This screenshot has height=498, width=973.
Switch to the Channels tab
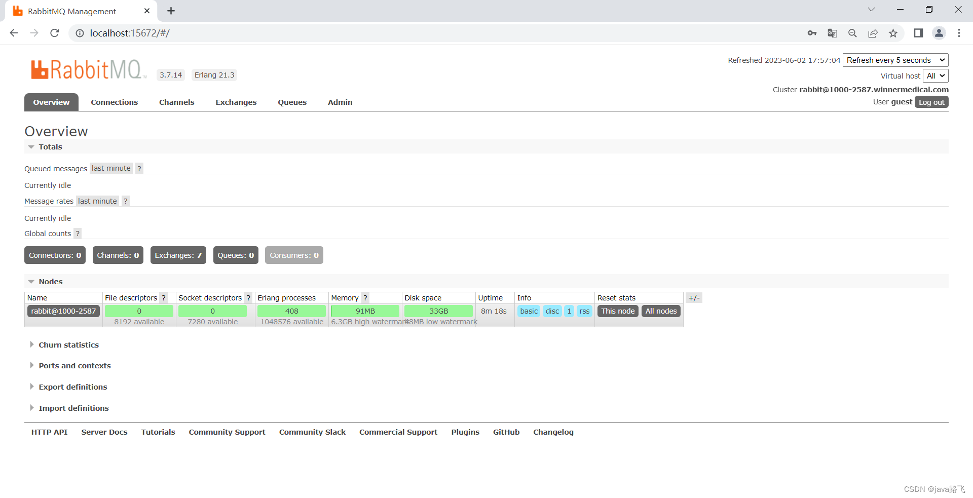[177, 102]
